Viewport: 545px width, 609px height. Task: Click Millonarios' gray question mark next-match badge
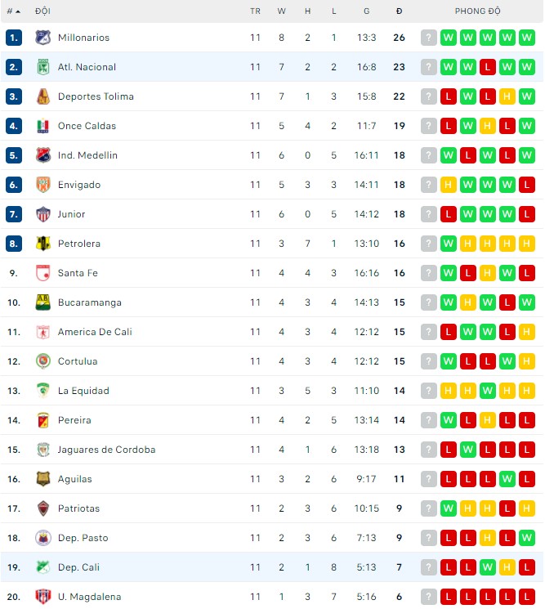[x=429, y=38]
